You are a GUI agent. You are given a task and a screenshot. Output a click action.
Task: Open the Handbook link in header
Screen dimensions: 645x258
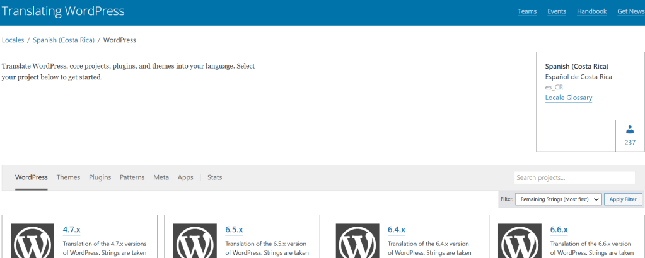[591, 11]
